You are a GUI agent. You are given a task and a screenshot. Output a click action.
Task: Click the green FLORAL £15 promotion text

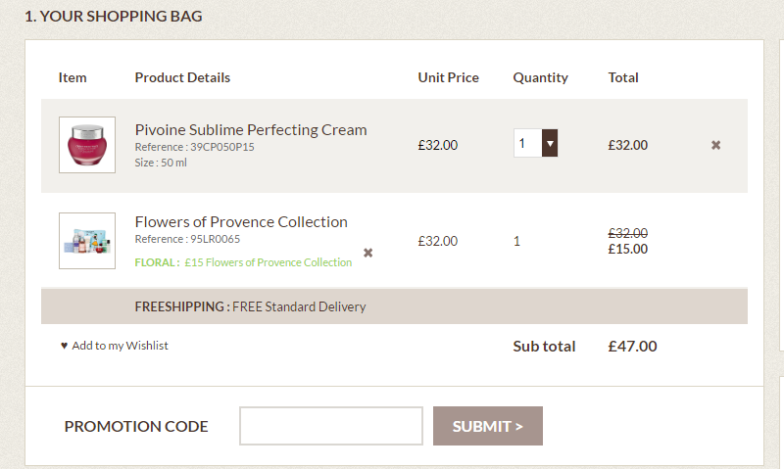[x=243, y=262]
